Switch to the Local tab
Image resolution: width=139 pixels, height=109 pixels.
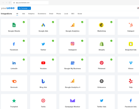66,14
